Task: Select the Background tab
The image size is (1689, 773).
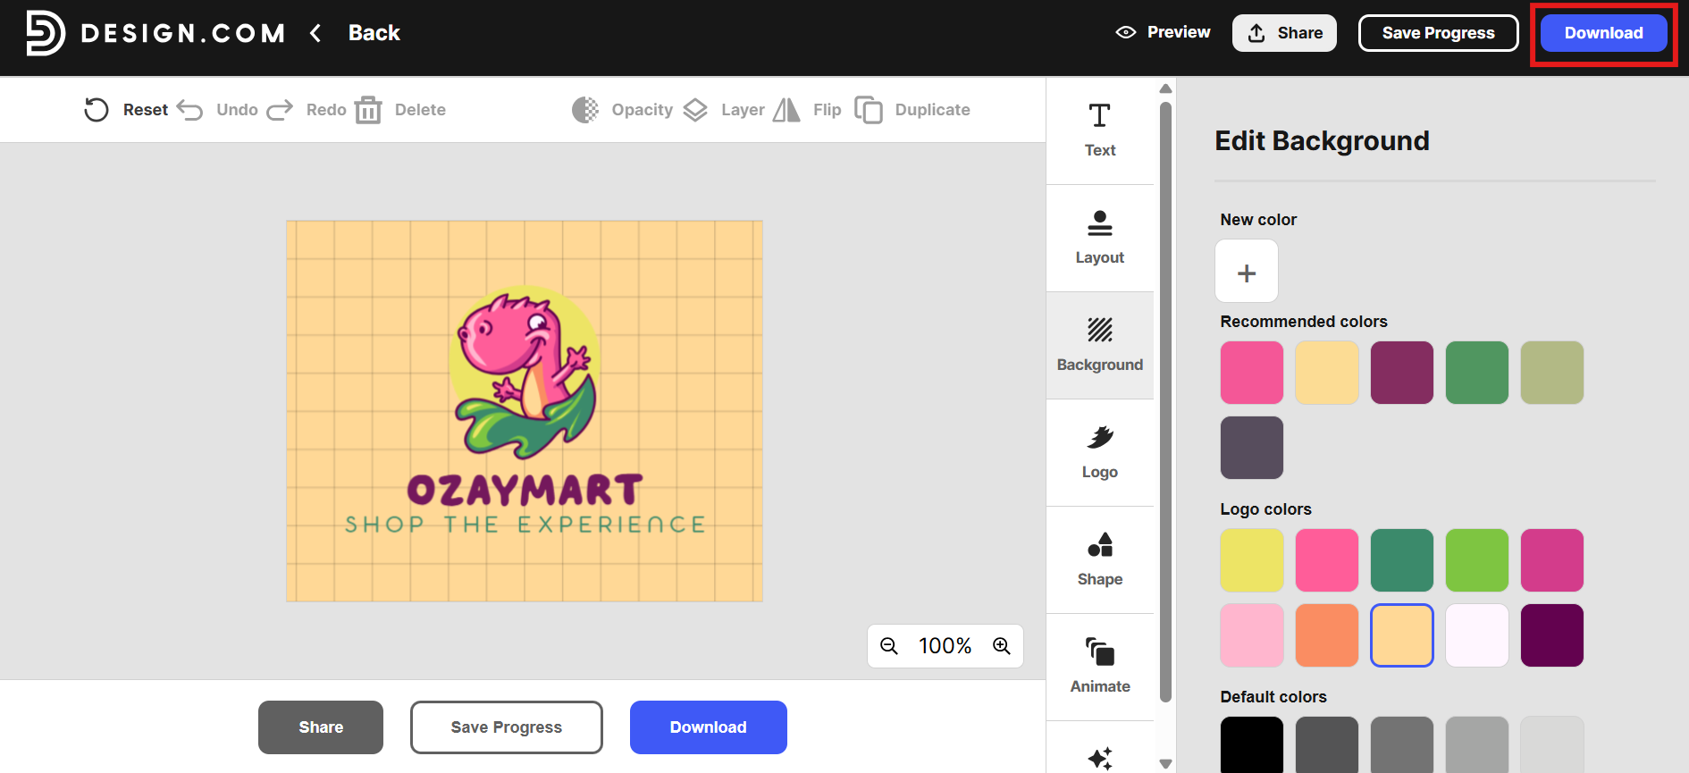Action: point(1100,345)
